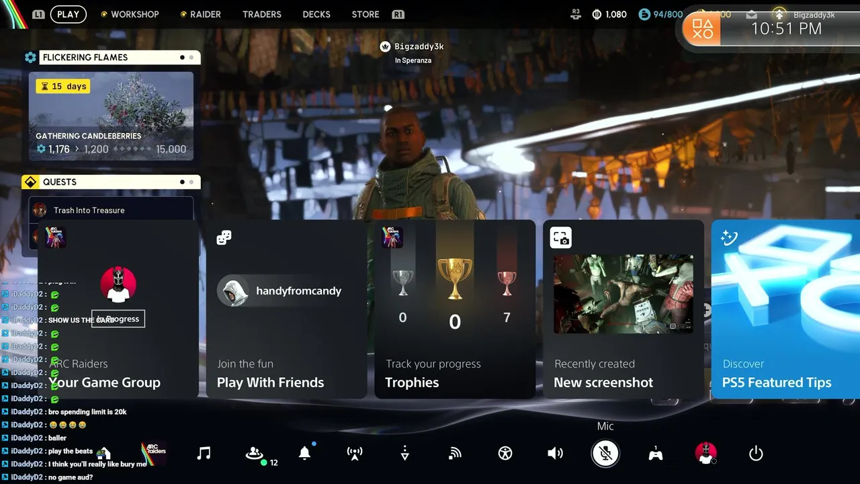This screenshot has width=860, height=484.
Task: Open the Trophies progress card
Action: 455,309
